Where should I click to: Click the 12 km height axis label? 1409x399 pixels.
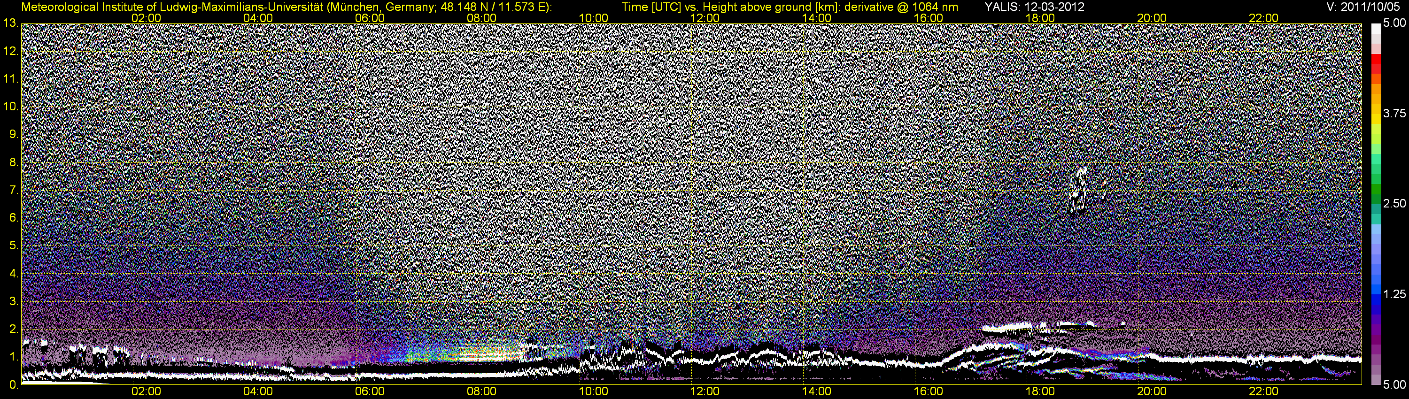[x=10, y=51]
